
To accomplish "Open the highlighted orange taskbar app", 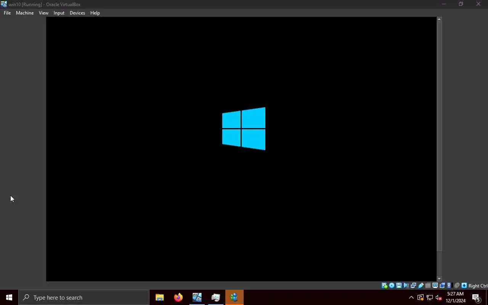I will point(234,297).
